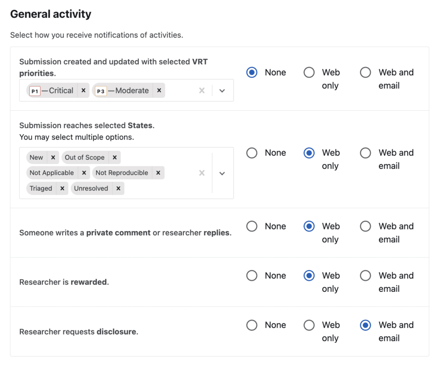This screenshot has width=443, height=377.
Task: Click inside the VRT priorities select field
Action: coord(182,90)
